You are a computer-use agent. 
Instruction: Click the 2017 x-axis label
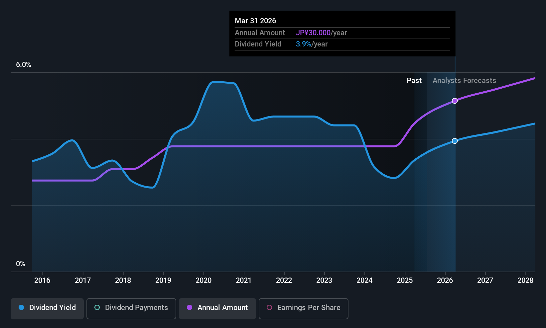coord(83,281)
